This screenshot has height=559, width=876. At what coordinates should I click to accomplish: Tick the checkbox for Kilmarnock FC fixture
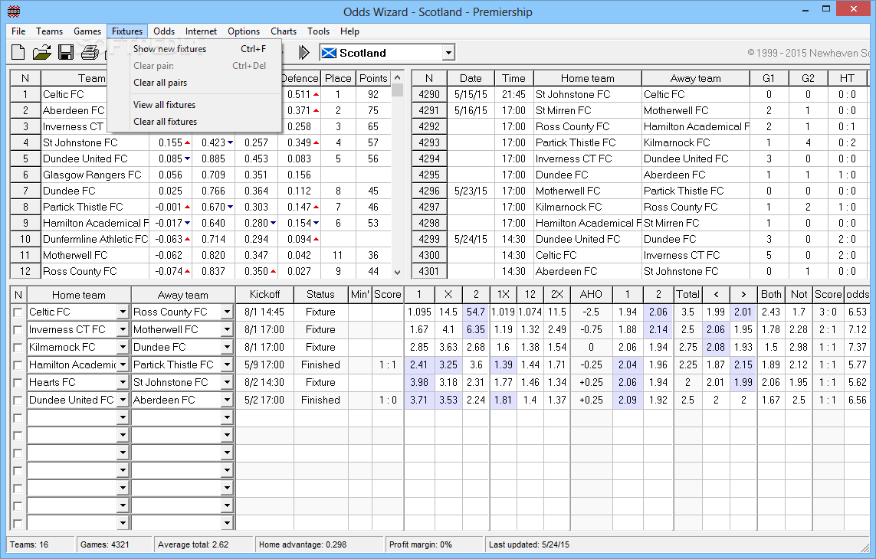[18, 348]
